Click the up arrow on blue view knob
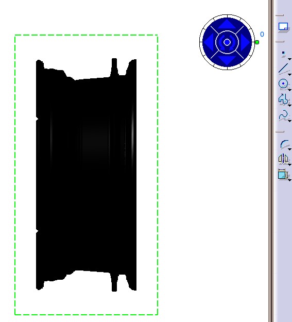The image size is (292, 322). pos(227,23)
